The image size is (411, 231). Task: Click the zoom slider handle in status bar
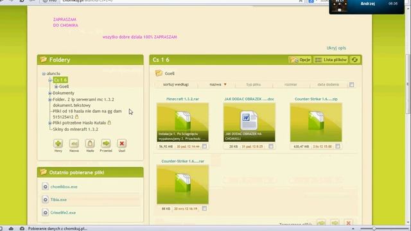point(374,228)
